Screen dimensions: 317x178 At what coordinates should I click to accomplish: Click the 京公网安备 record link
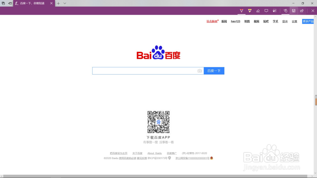pyautogui.click(x=192, y=158)
